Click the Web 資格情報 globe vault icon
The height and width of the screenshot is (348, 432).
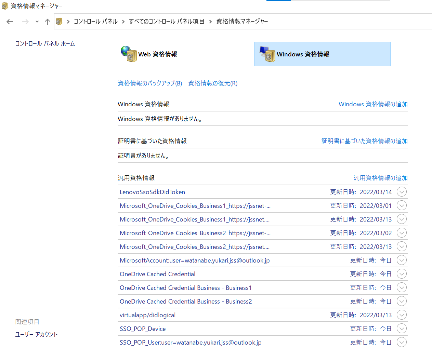click(129, 54)
